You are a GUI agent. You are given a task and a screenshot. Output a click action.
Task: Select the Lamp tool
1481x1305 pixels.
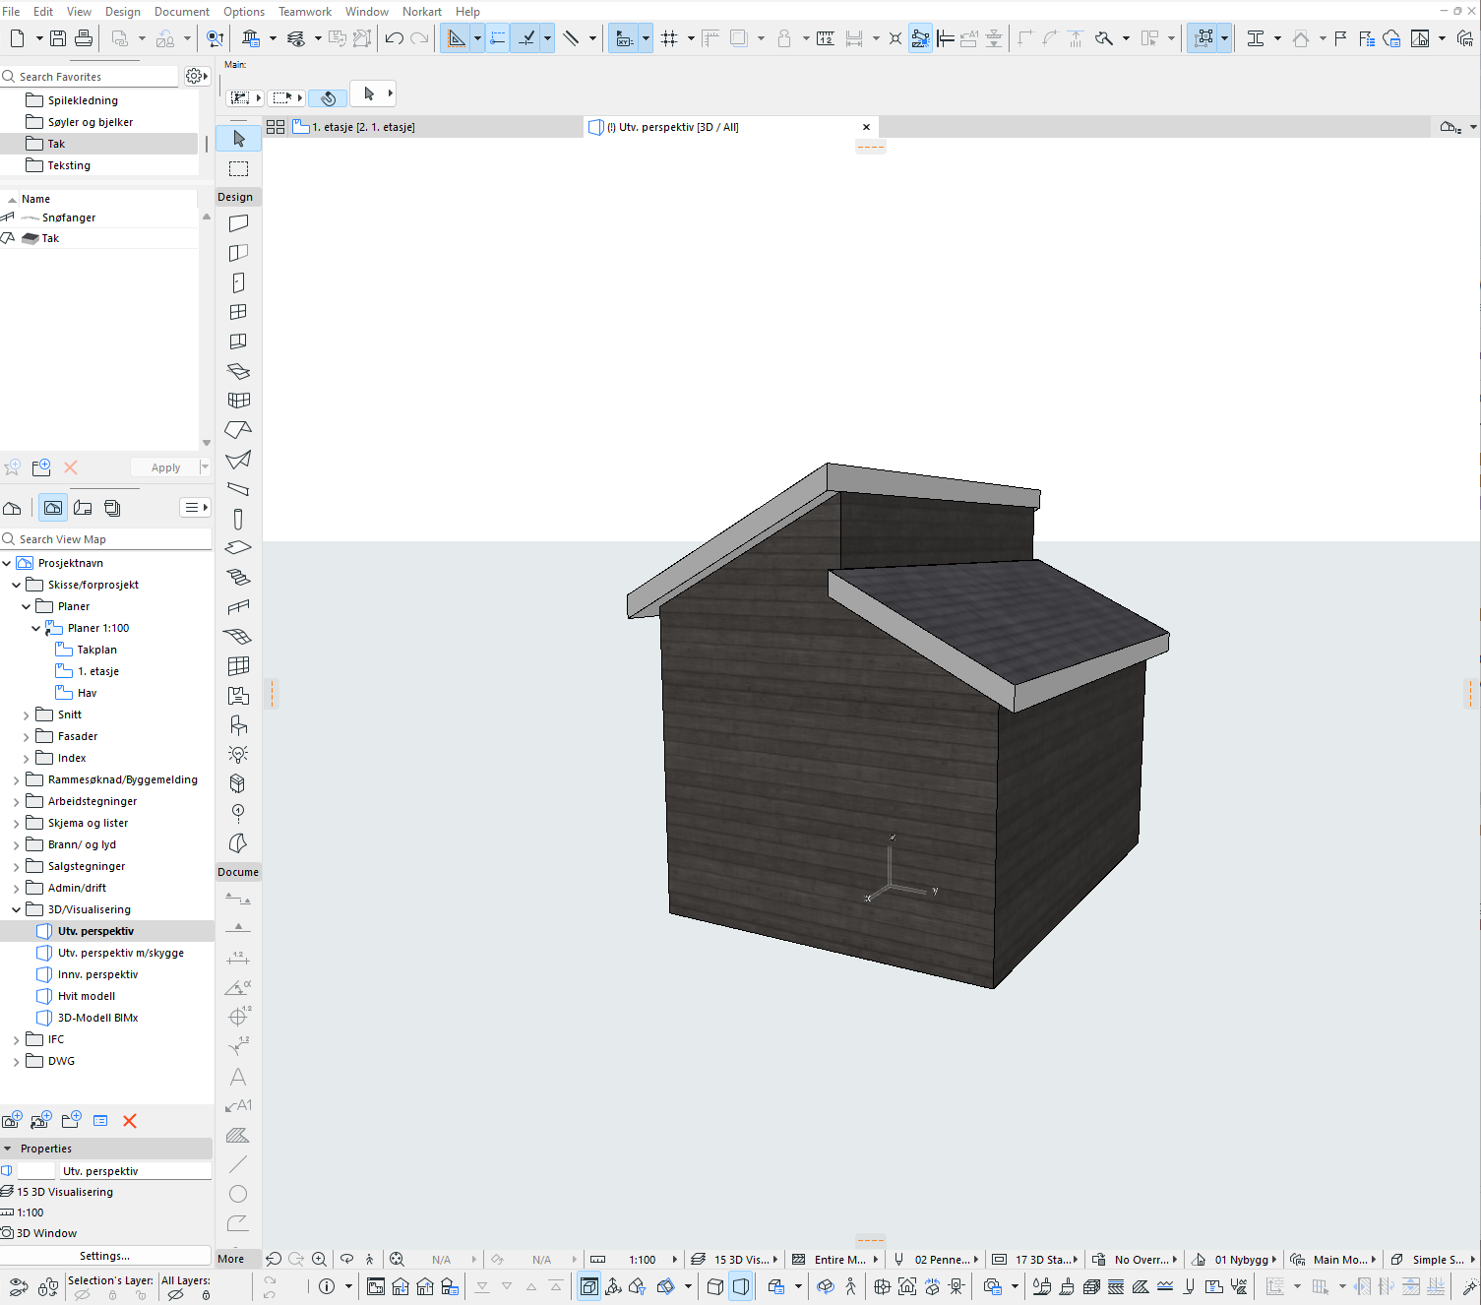(x=238, y=755)
